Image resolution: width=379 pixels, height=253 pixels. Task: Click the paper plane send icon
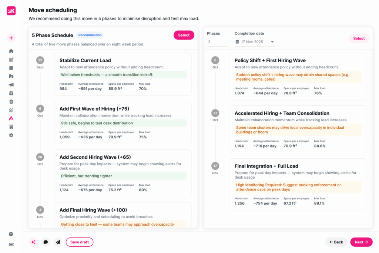(58, 242)
